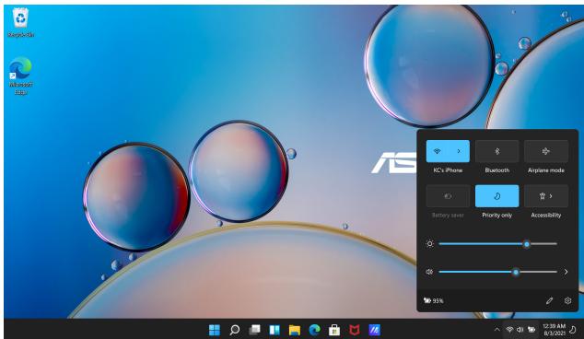Open Task View on taskbar
Screen dimensions: 584x339
[255, 330]
